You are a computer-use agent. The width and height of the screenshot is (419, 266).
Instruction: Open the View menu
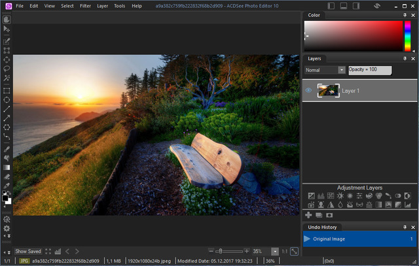[50, 6]
